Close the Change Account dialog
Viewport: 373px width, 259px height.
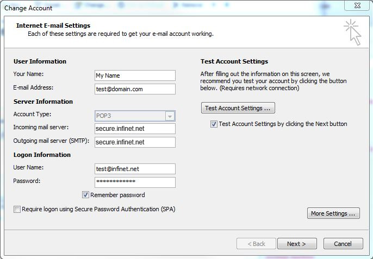coord(357,6)
